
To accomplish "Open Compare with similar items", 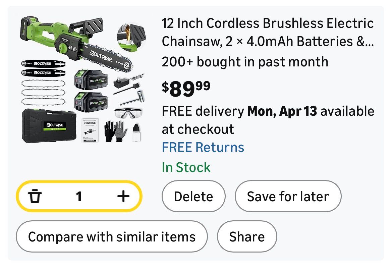I will [112, 237].
